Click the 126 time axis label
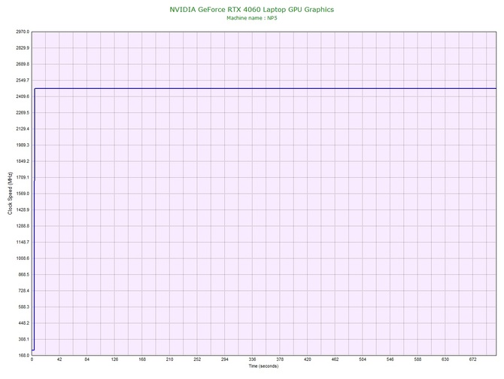Viewport: 504px width, 379px height. pyautogui.click(x=114, y=359)
